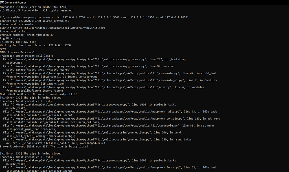Click the Command Prompt window title text
The width and height of the screenshot is (289, 172).
[15, 3]
